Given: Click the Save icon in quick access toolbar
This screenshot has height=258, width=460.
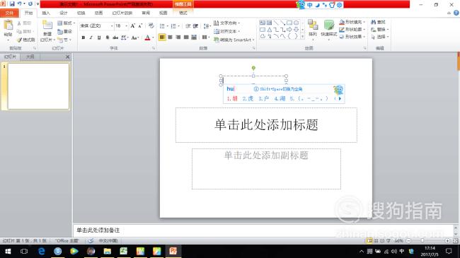Looking at the screenshot, I should [x=12, y=4].
